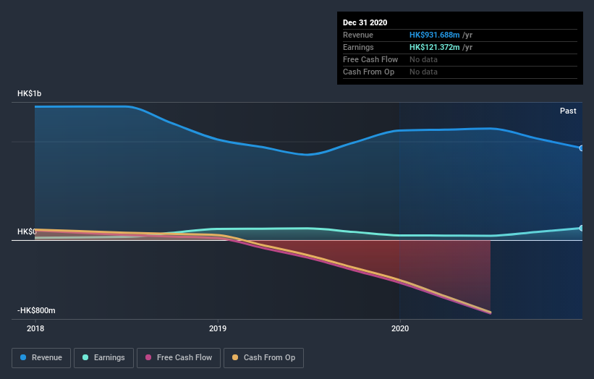
Task: Click the HK$0 y-axis label
Action: (x=27, y=231)
